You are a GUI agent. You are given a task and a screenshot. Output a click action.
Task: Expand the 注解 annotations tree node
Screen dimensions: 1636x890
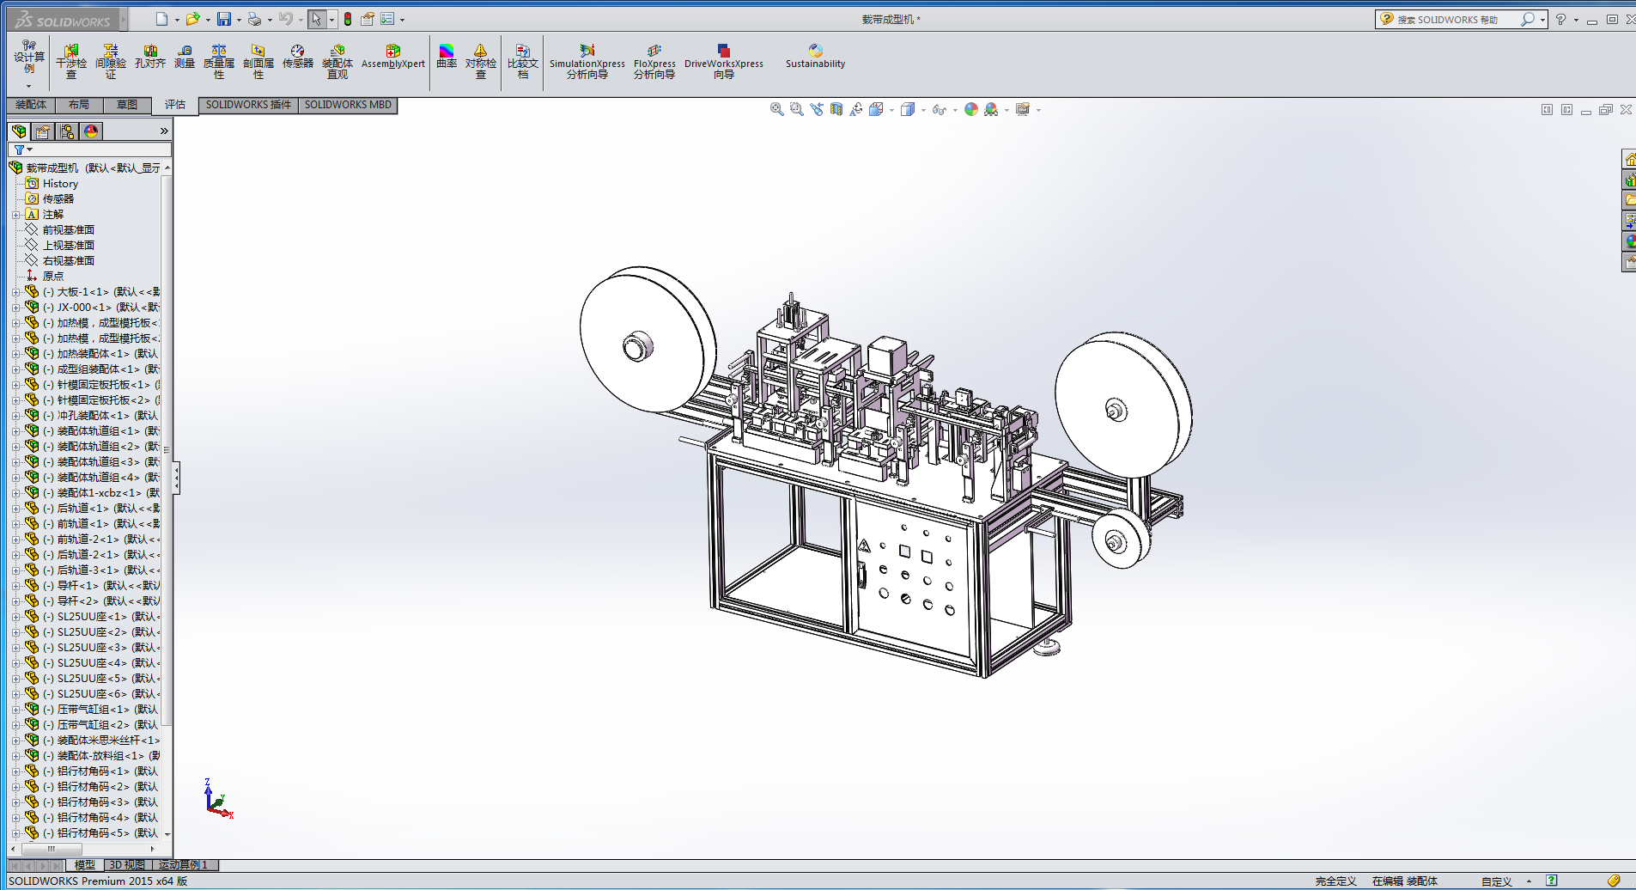pos(15,215)
